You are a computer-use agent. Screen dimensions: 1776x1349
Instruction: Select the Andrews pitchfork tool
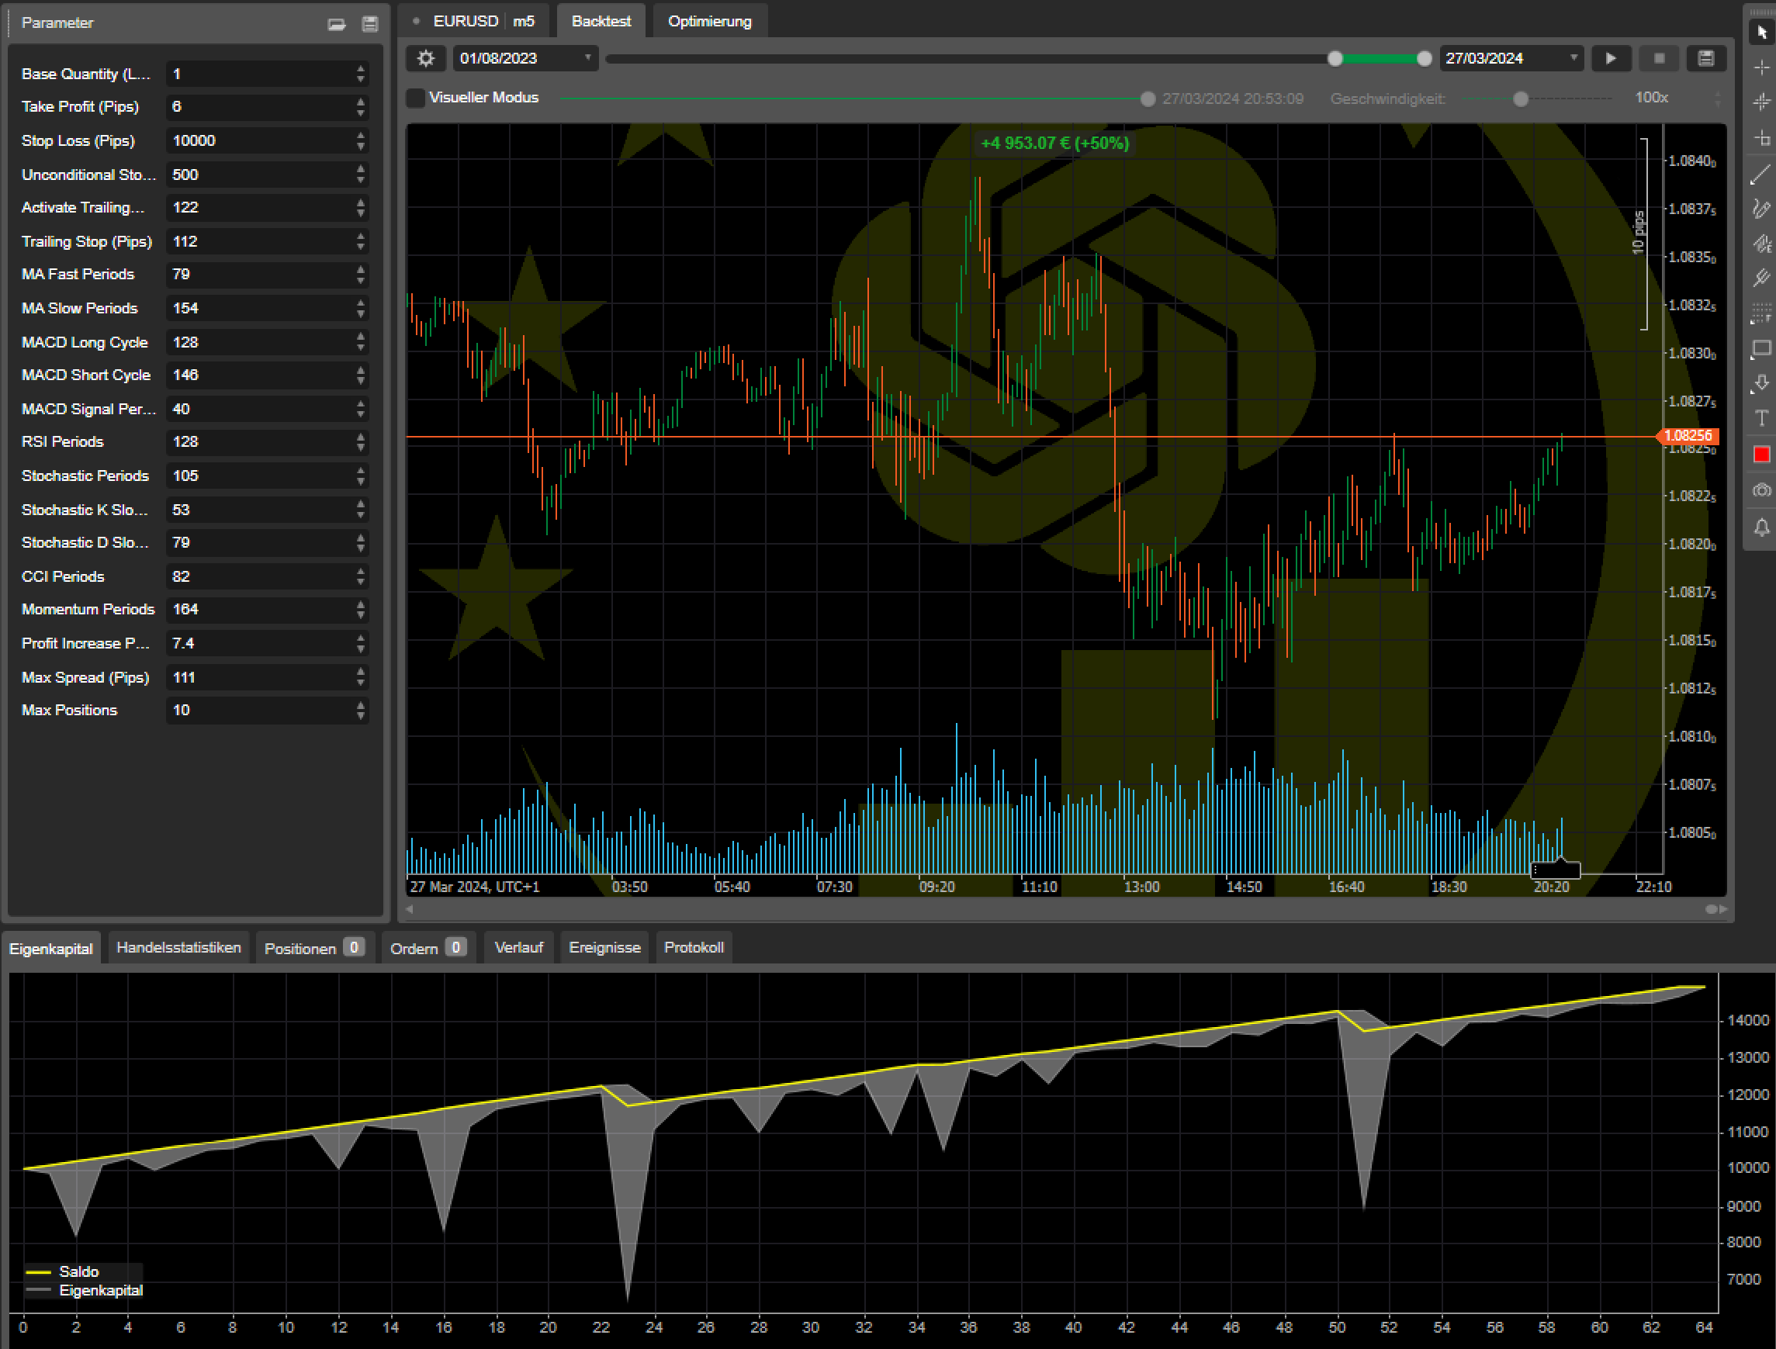click(1761, 278)
